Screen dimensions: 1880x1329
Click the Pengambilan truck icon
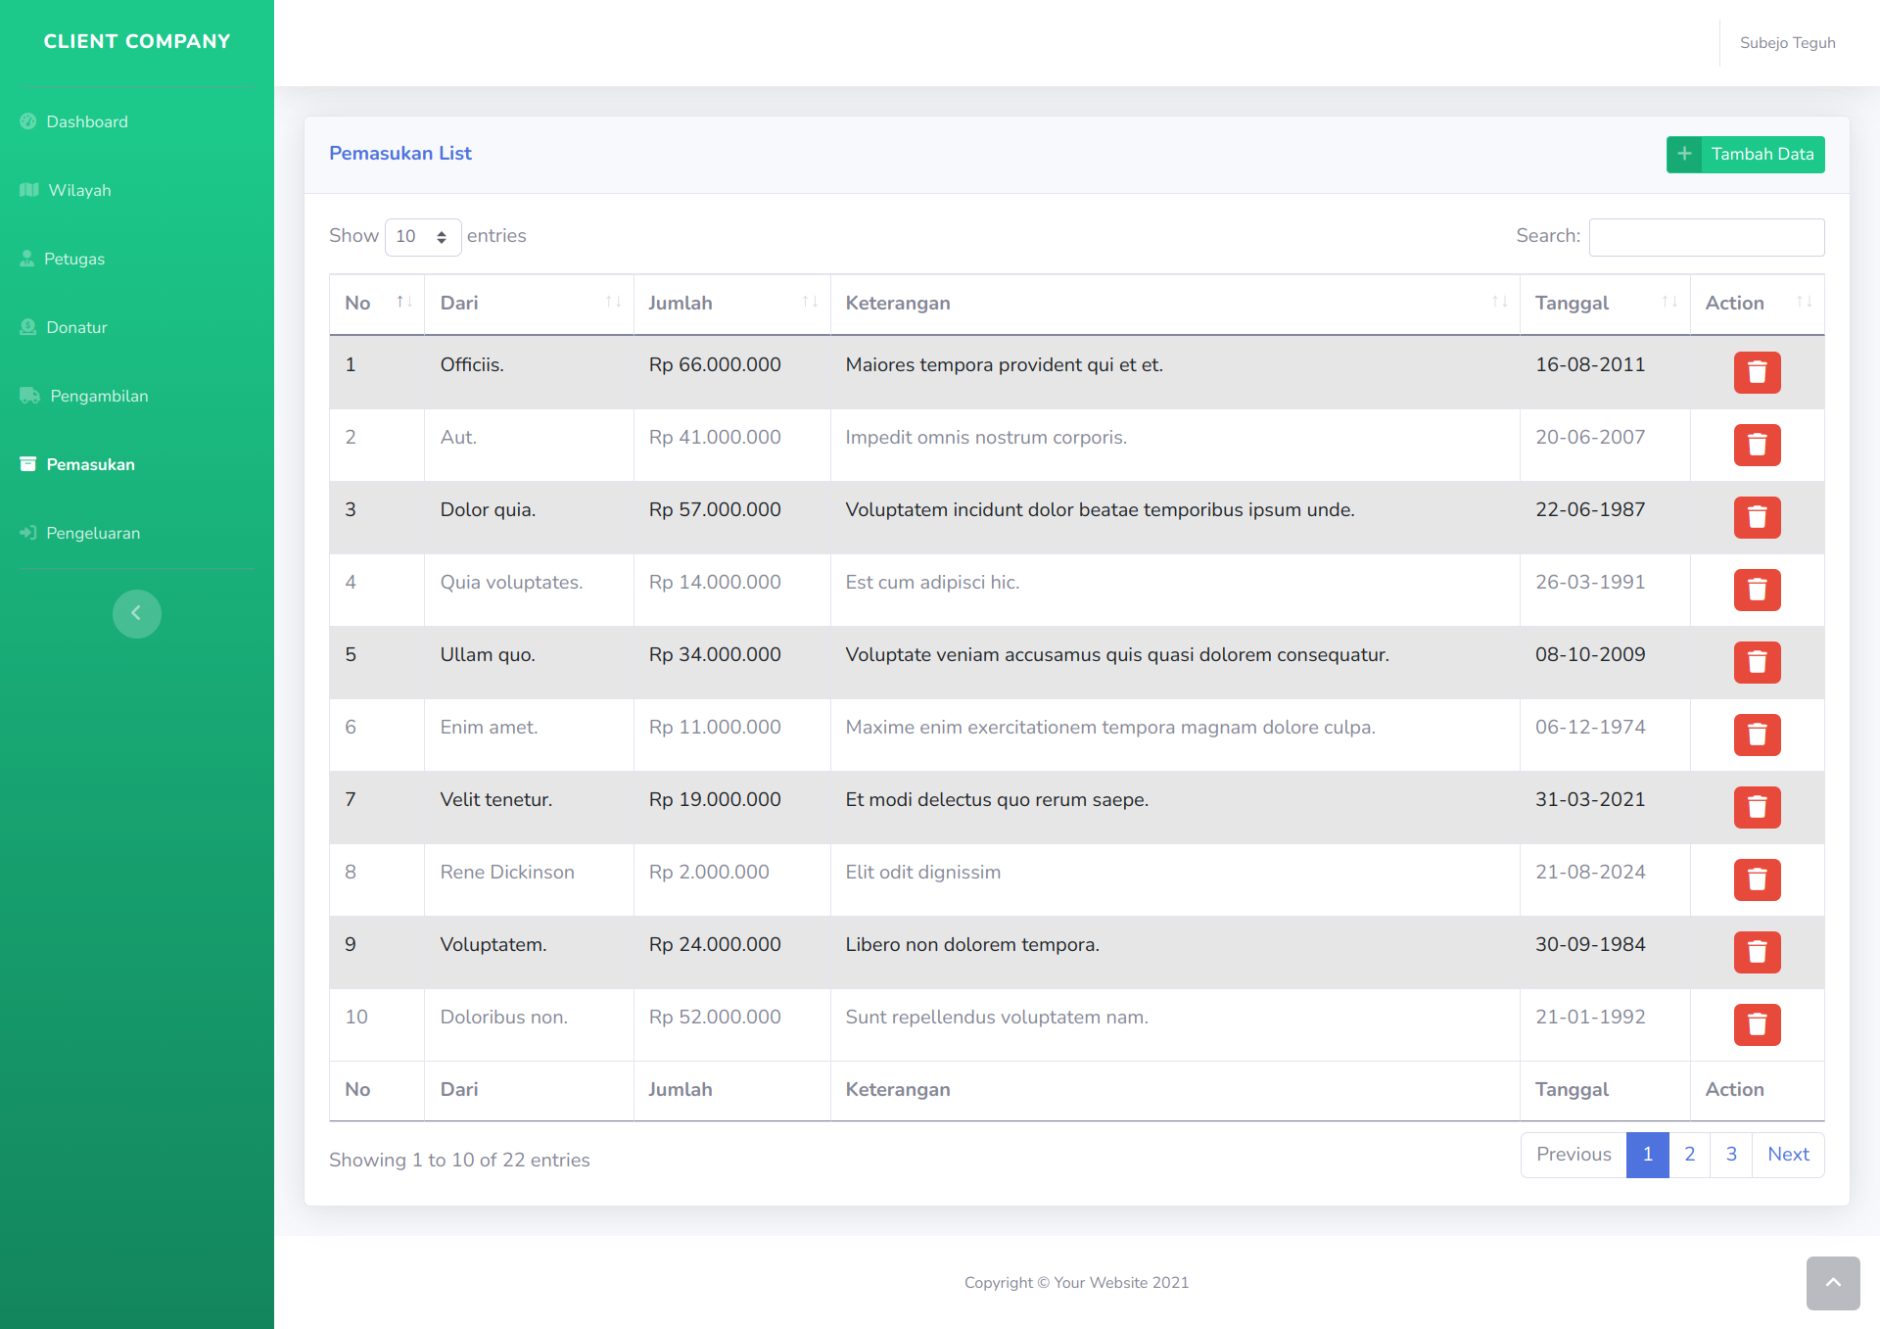pos(29,396)
